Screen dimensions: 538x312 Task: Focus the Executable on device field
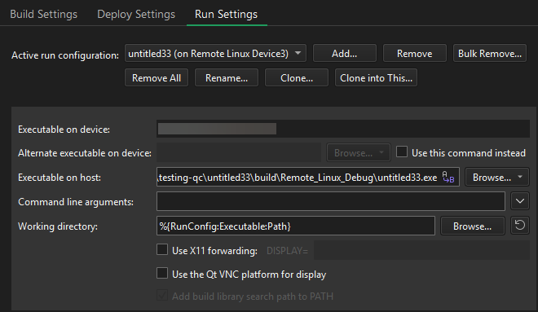pyautogui.click(x=343, y=129)
